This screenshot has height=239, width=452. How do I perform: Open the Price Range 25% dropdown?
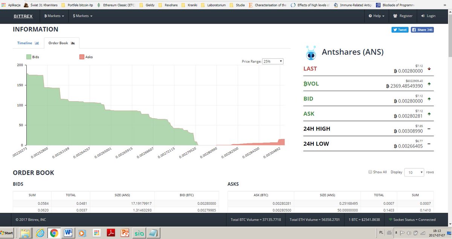tap(273, 61)
